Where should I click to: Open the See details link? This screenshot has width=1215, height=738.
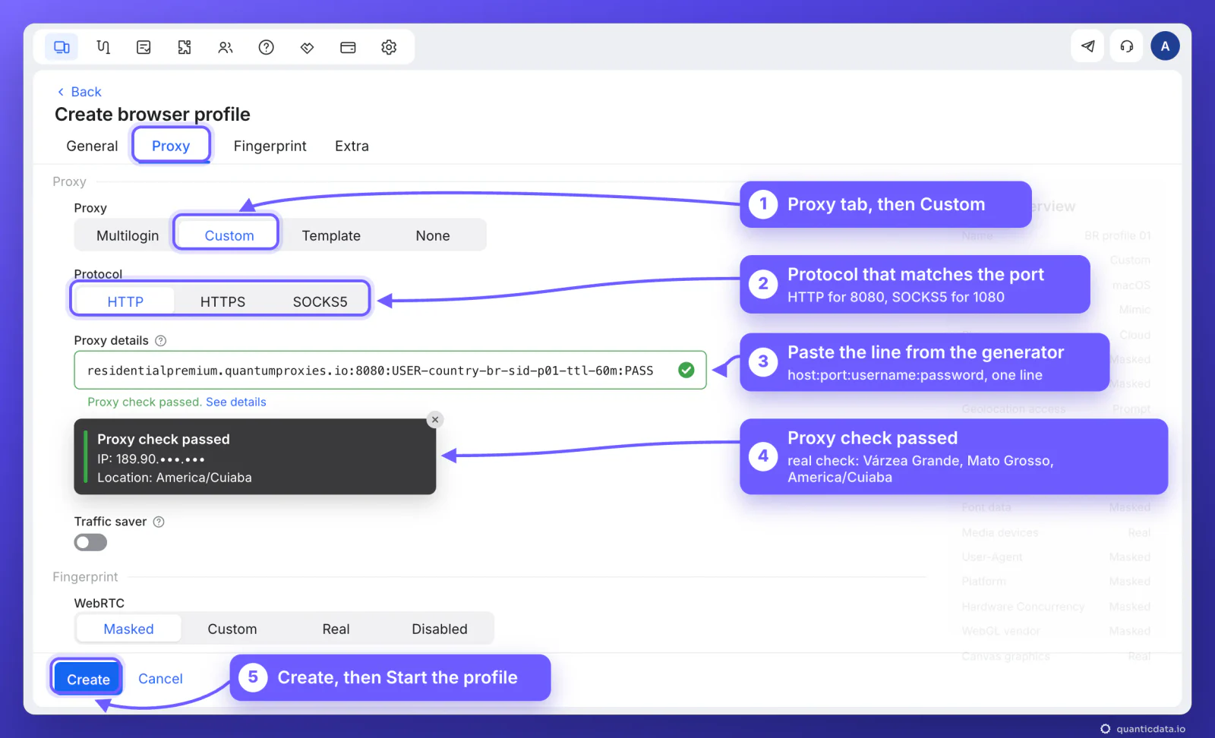(236, 402)
